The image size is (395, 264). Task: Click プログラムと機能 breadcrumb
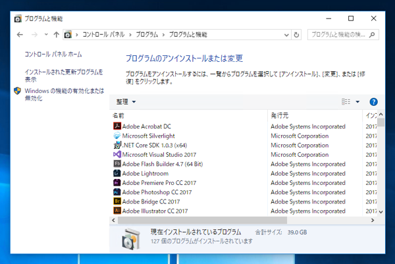point(188,34)
